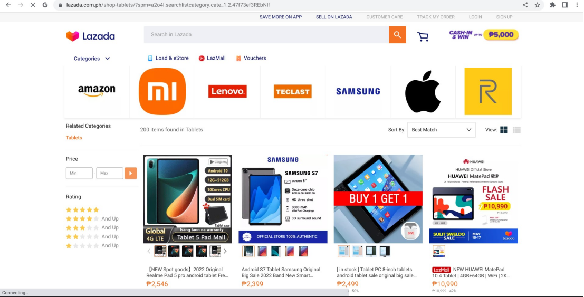Image resolution: width=584 pixels, height=297 pixels.
Task: Click the TRACK MY ORDER link
Action: click(x=436, y=17)
